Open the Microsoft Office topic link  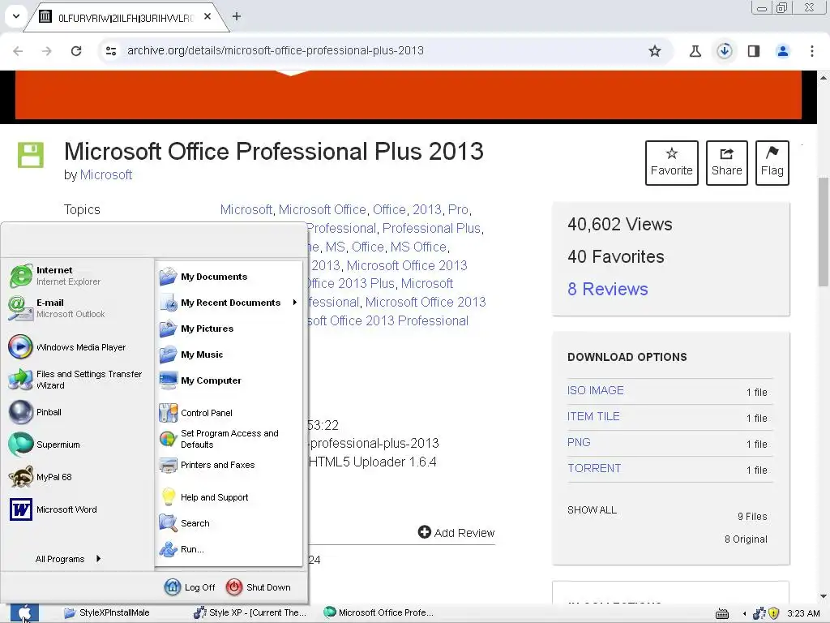click(323, 210)
